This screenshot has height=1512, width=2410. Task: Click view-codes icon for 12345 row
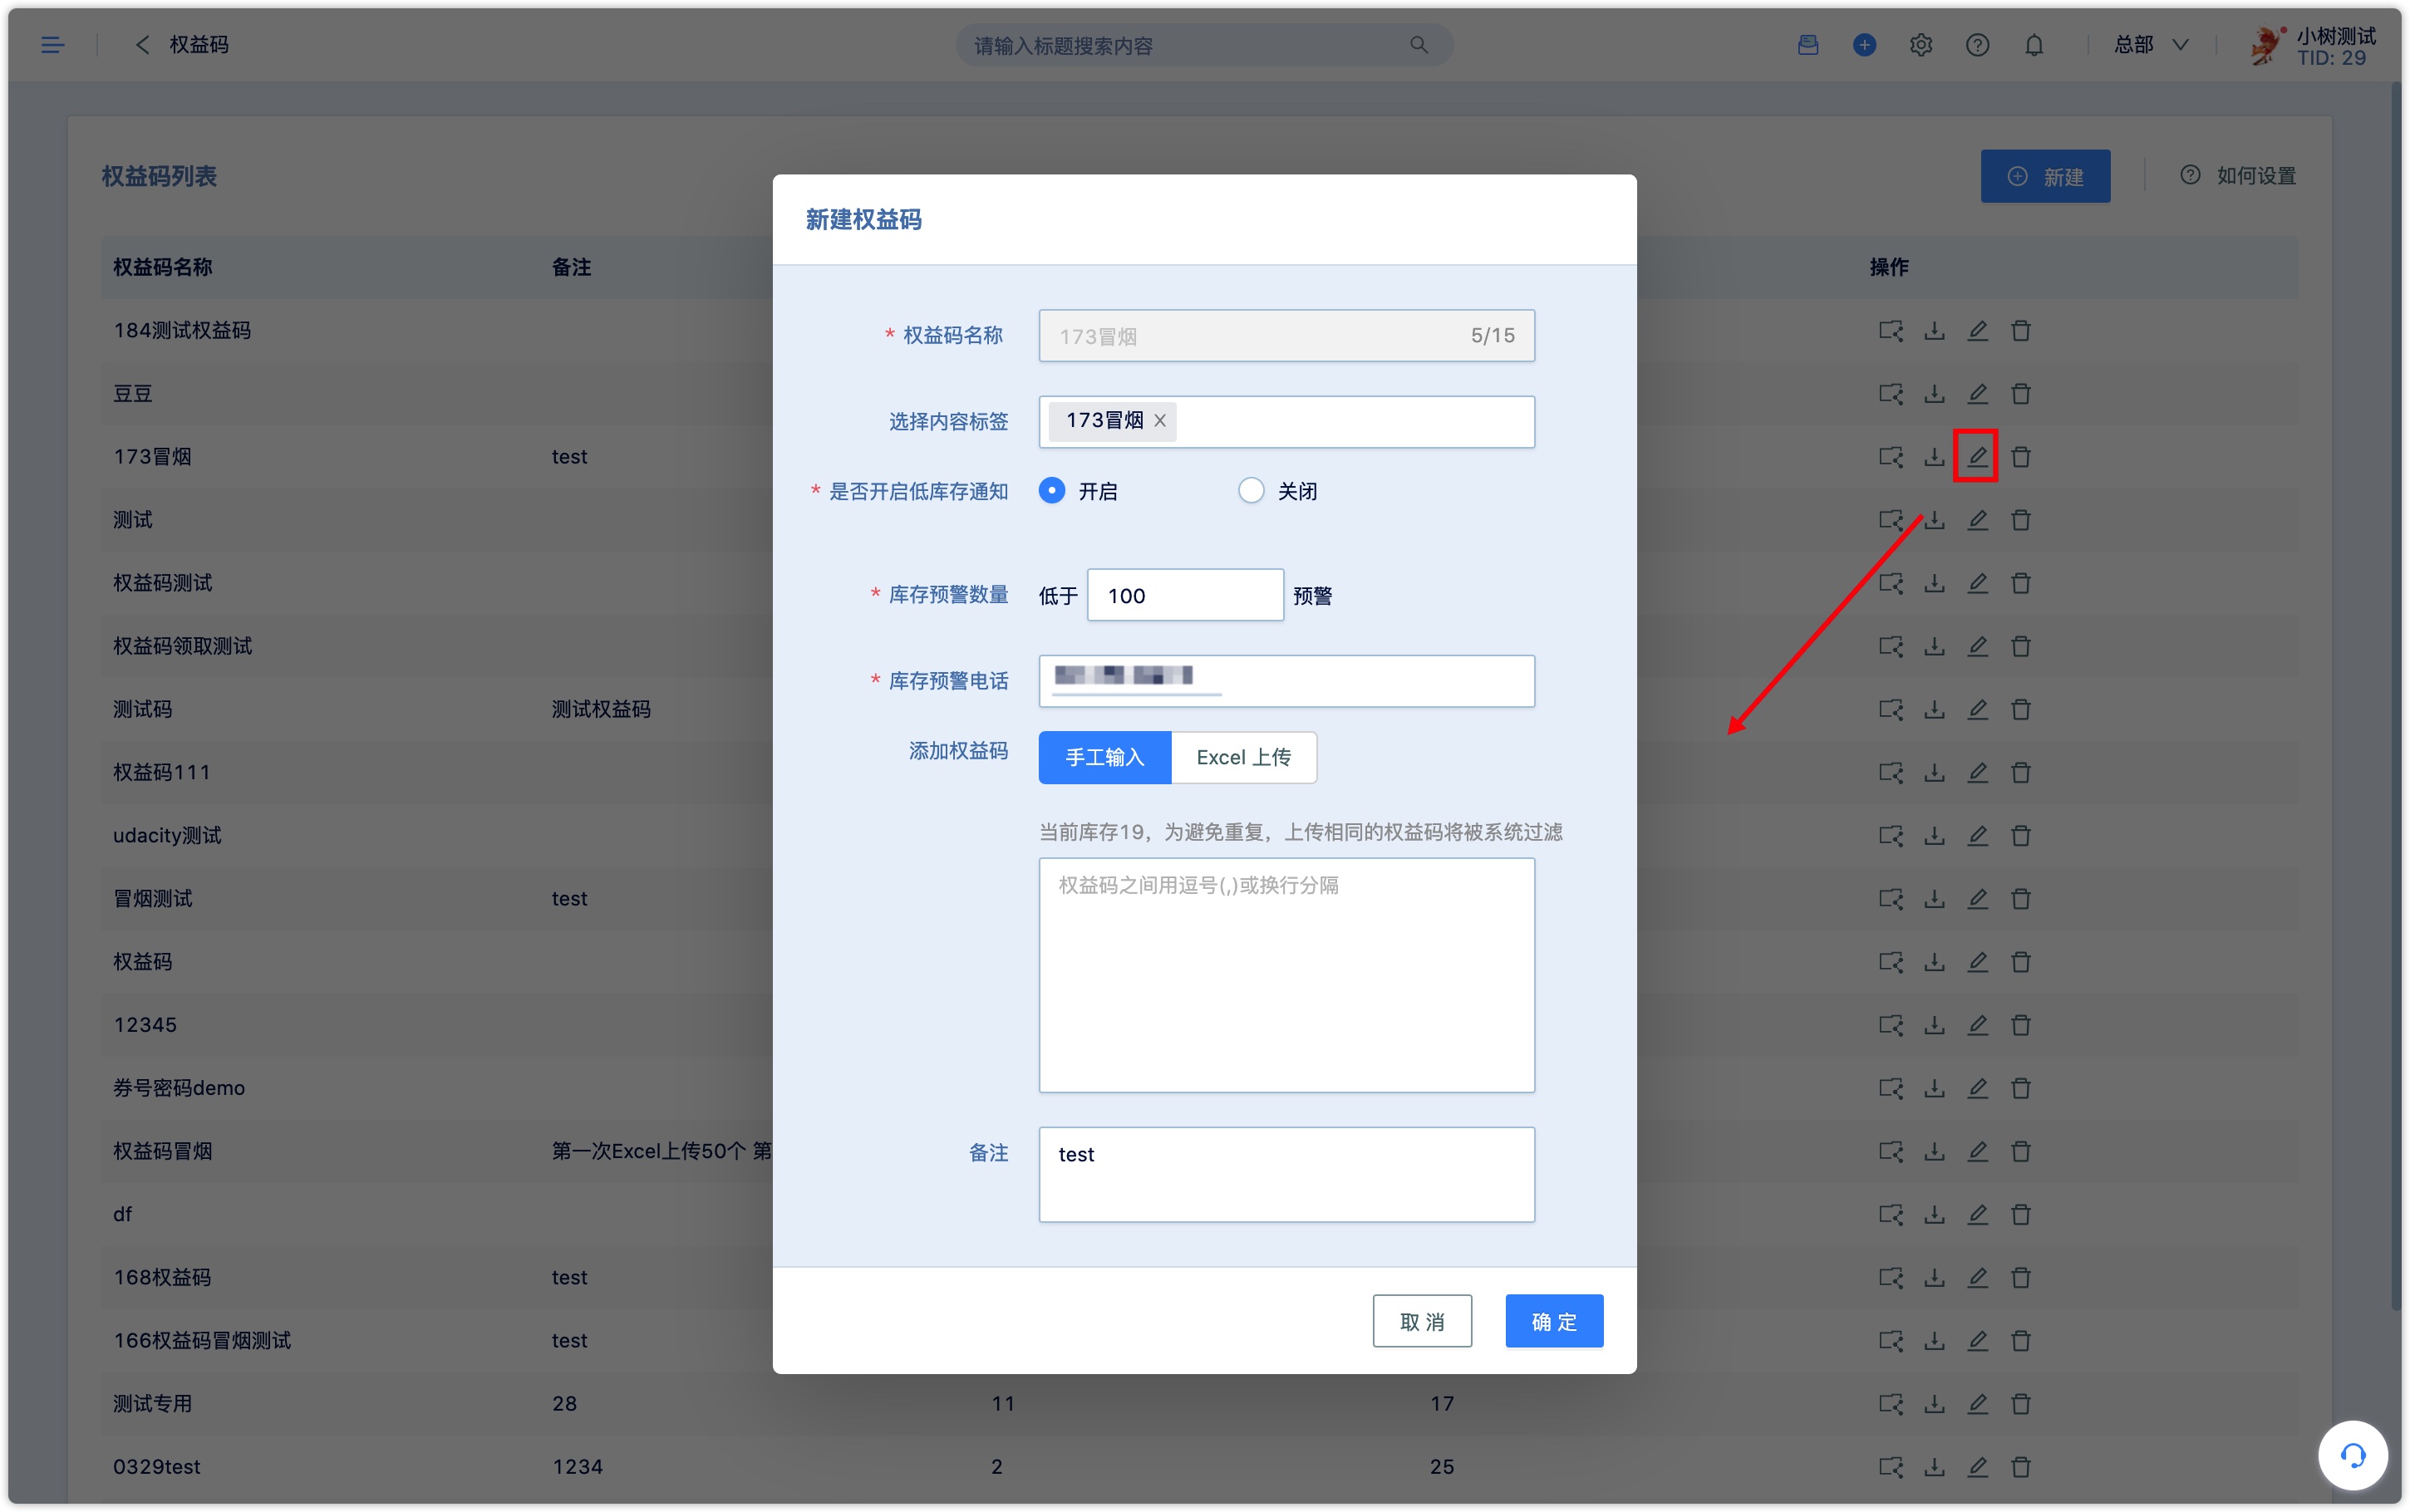[1890, 1025]
